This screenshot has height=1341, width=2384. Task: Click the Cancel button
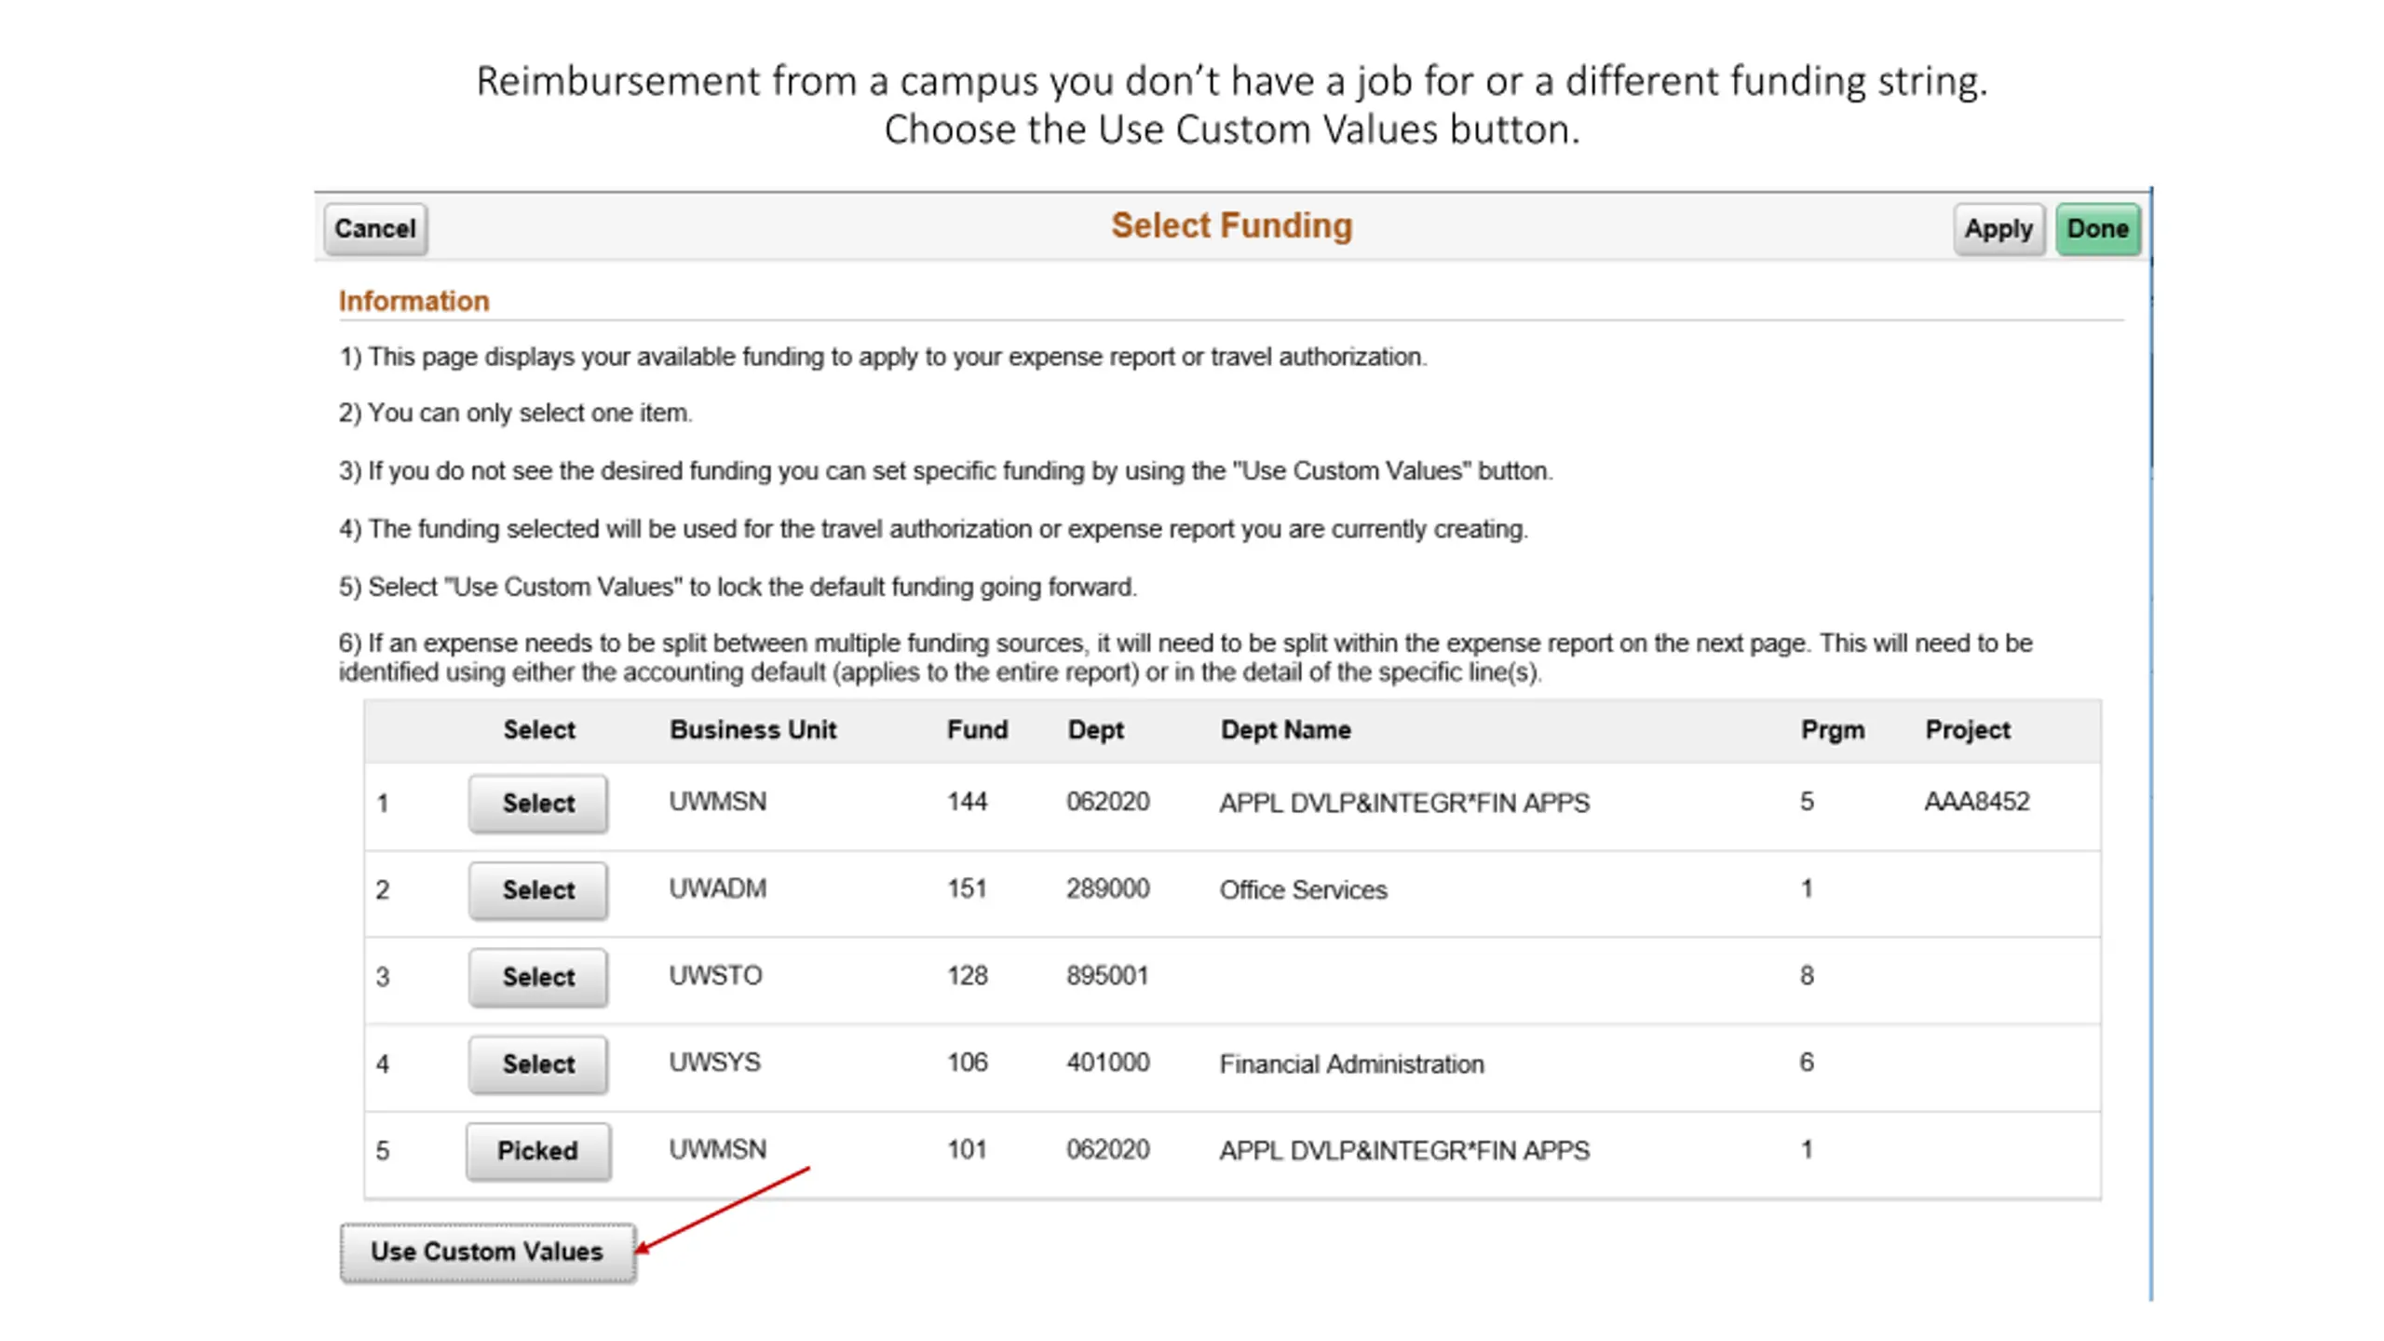[x=374, y=229]
